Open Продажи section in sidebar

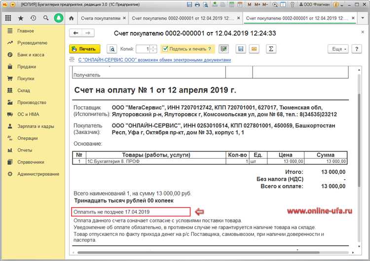click(x=33, y=66)
